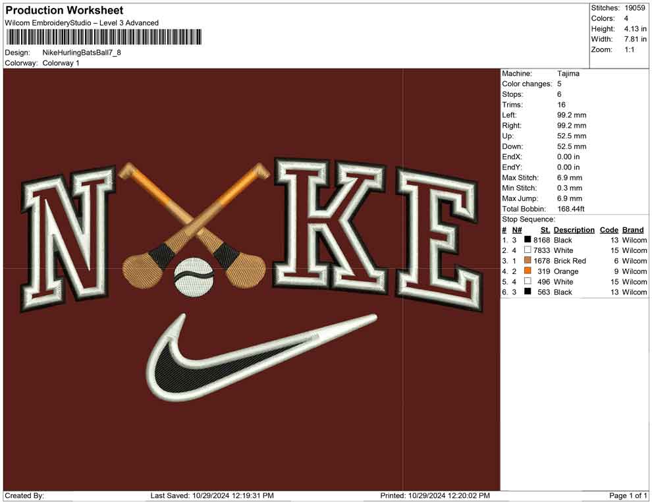The height and width of the screenshot is (502, 652).
Task: Click the Max Stitch value 6.9 mm
Action: click(570, 178)
